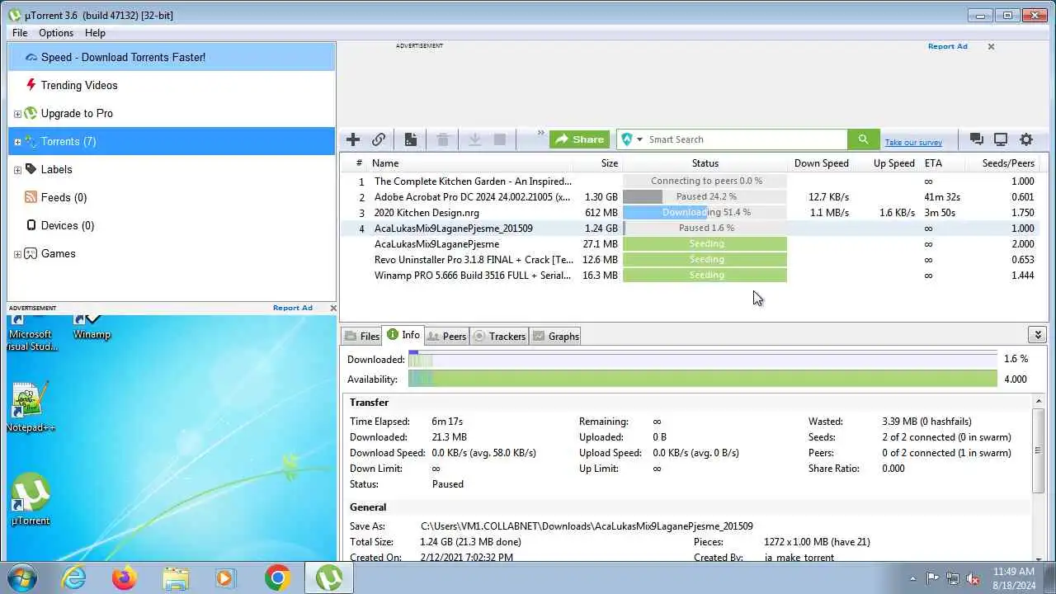The height and width of the screenshot is (594, 1056).
Task: Sort torrents by the Size column
Action: (598, 163)
